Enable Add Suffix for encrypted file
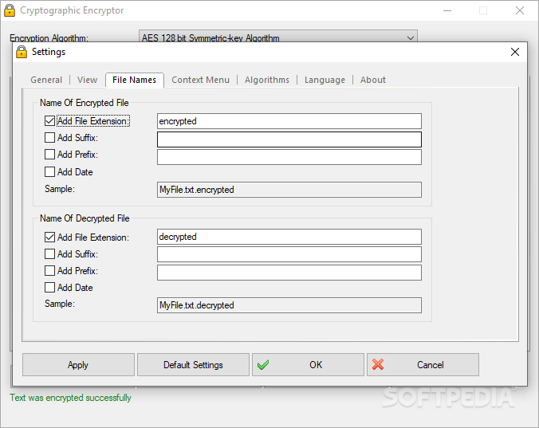The height and width of the screenshot is (428, 539). [x=50, y=138]
